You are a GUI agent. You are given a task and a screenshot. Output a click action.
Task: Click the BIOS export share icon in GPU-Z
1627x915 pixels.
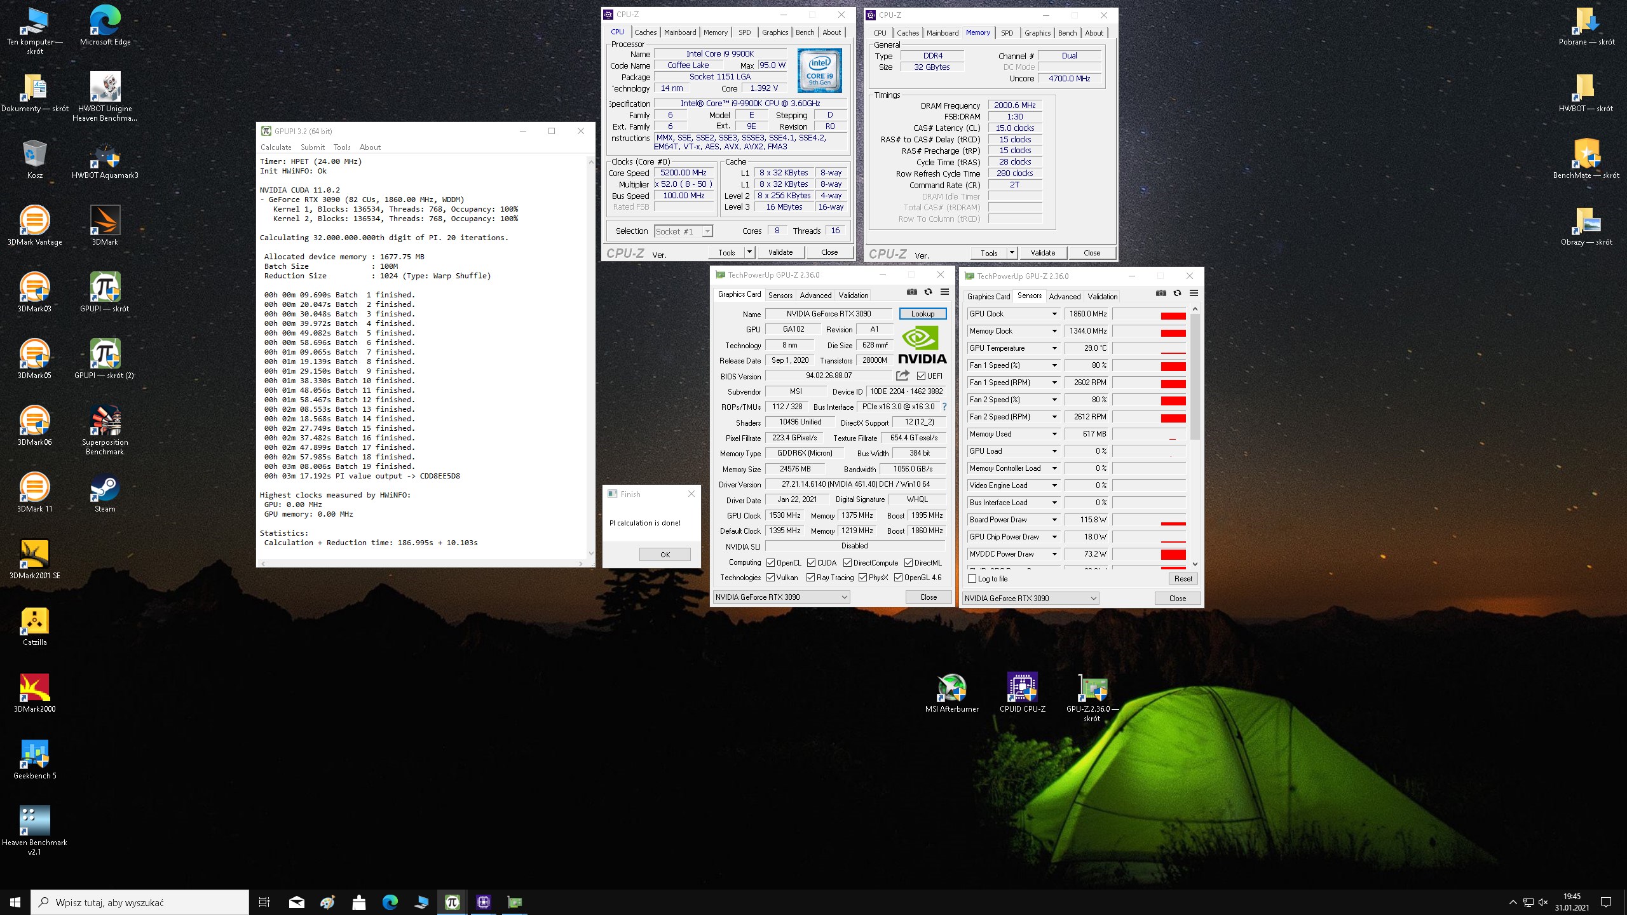(902, 376)
